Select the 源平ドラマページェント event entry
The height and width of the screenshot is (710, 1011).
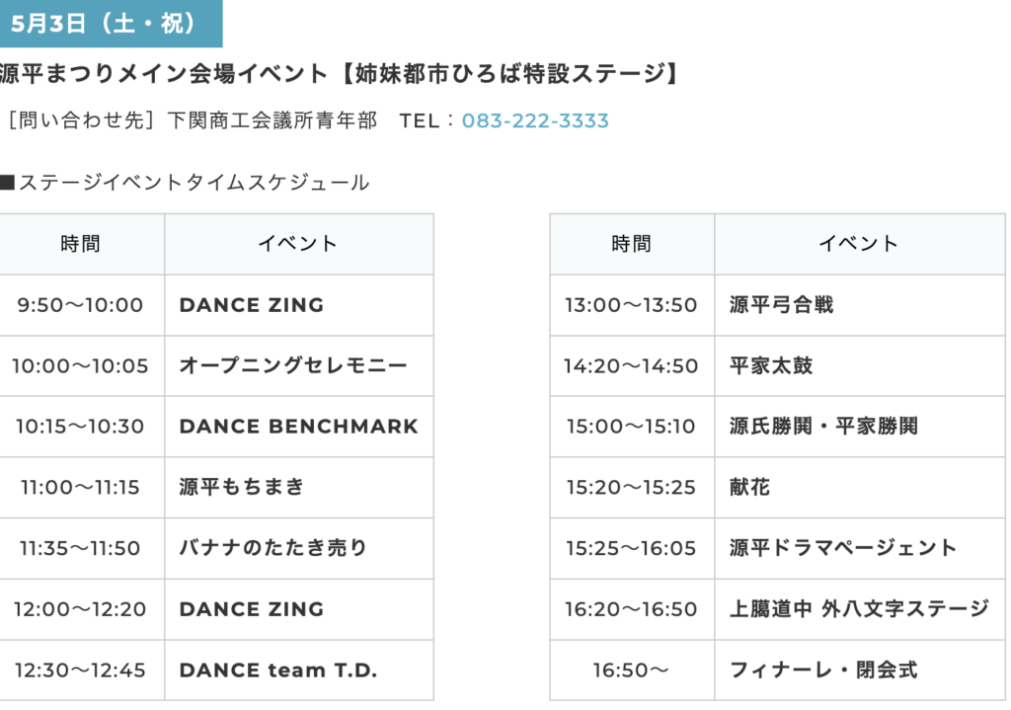(x=860, y=548)
